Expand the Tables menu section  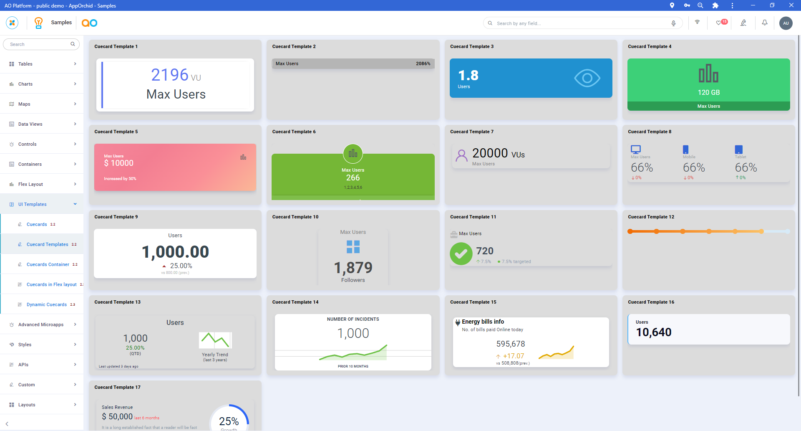pos(42,64)
